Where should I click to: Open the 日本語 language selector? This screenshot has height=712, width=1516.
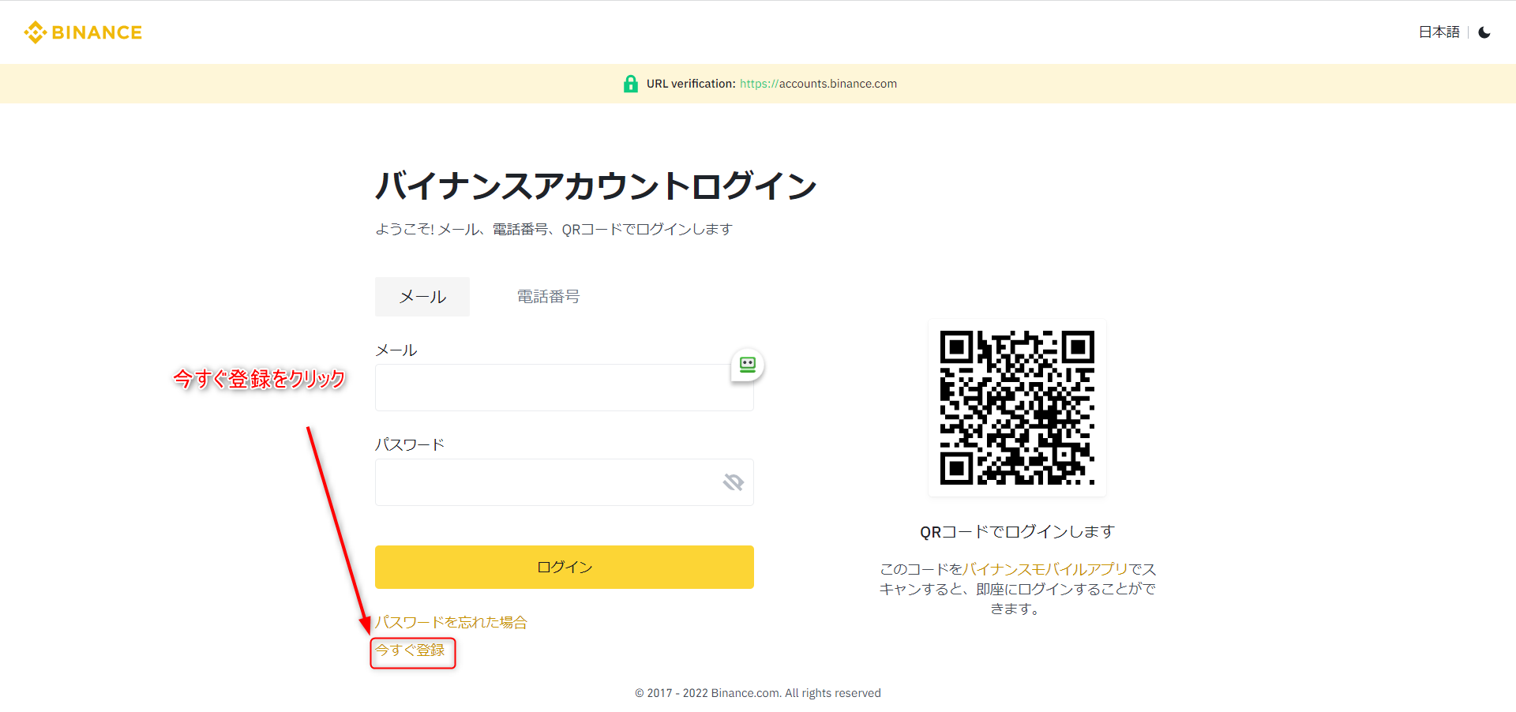point(1439,32)
